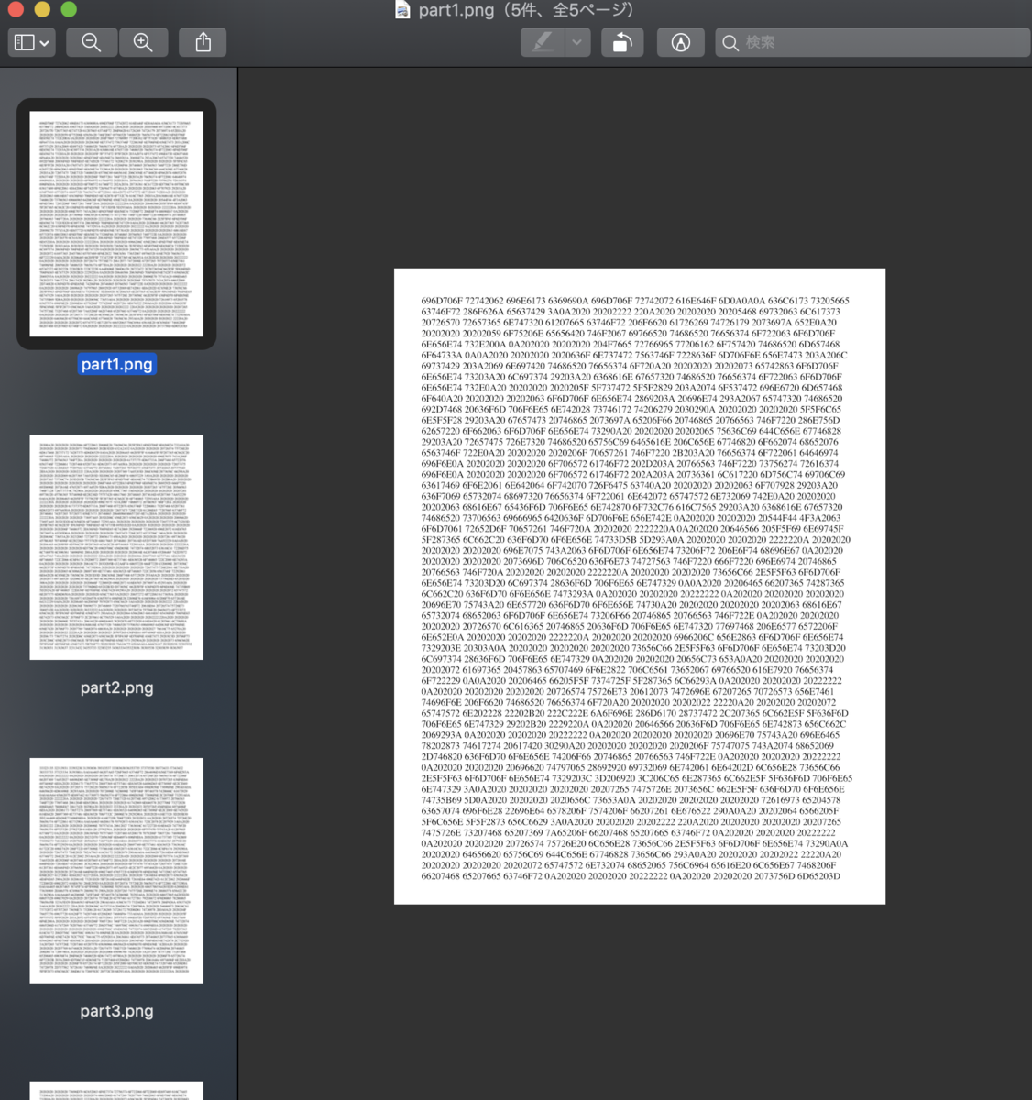The width and height of the screenshot is (1032, 1100).
Task: Select the part2.png thumbnail
Action: pyautogui.click(x=116, y=547)
